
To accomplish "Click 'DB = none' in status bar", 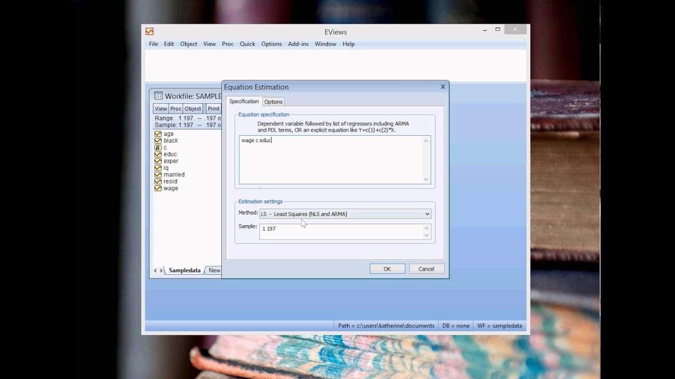I will tap(456, 326).
